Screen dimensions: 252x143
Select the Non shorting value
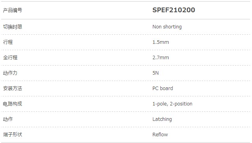click(167, 27)
